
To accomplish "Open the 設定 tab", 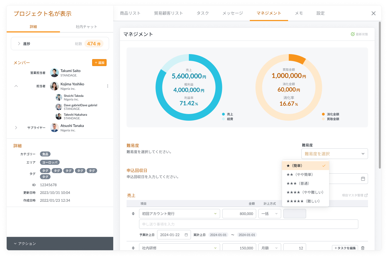I will tap(321, 13).
